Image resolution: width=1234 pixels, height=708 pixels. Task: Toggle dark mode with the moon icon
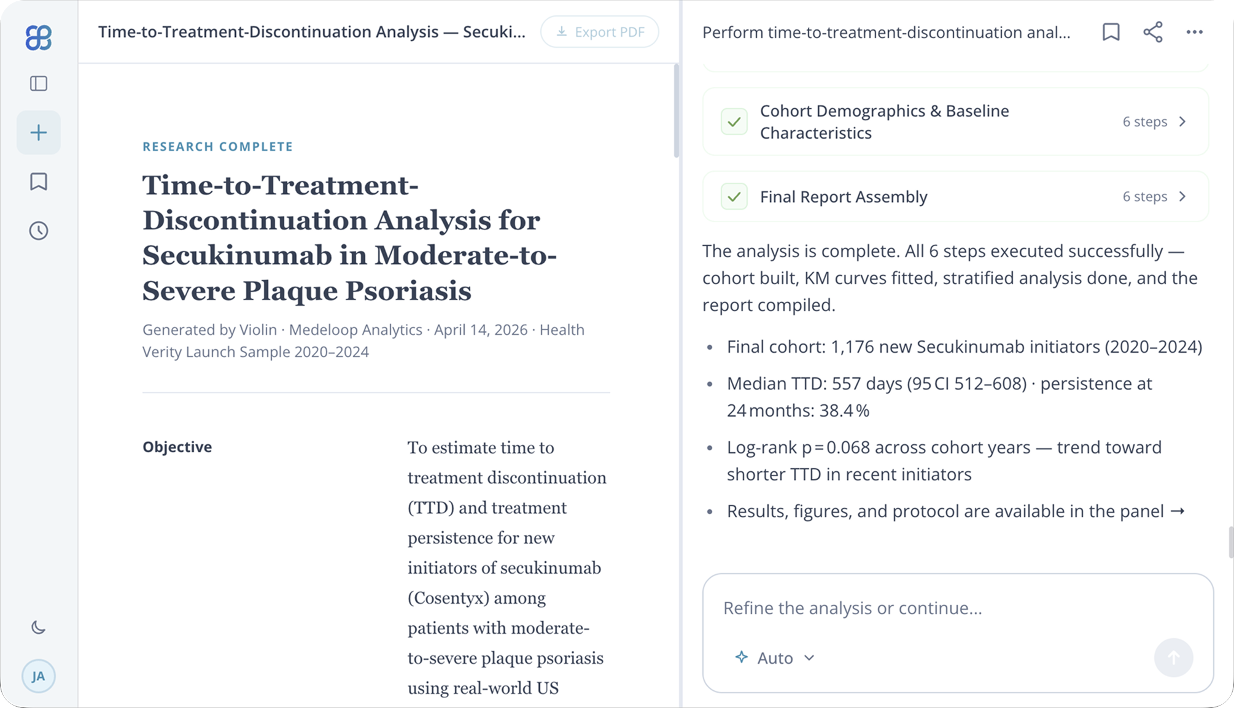39,628
